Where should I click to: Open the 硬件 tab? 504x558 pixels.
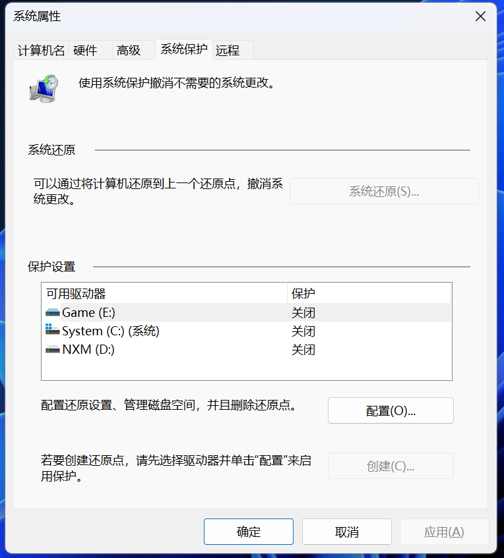click(85, 51)
